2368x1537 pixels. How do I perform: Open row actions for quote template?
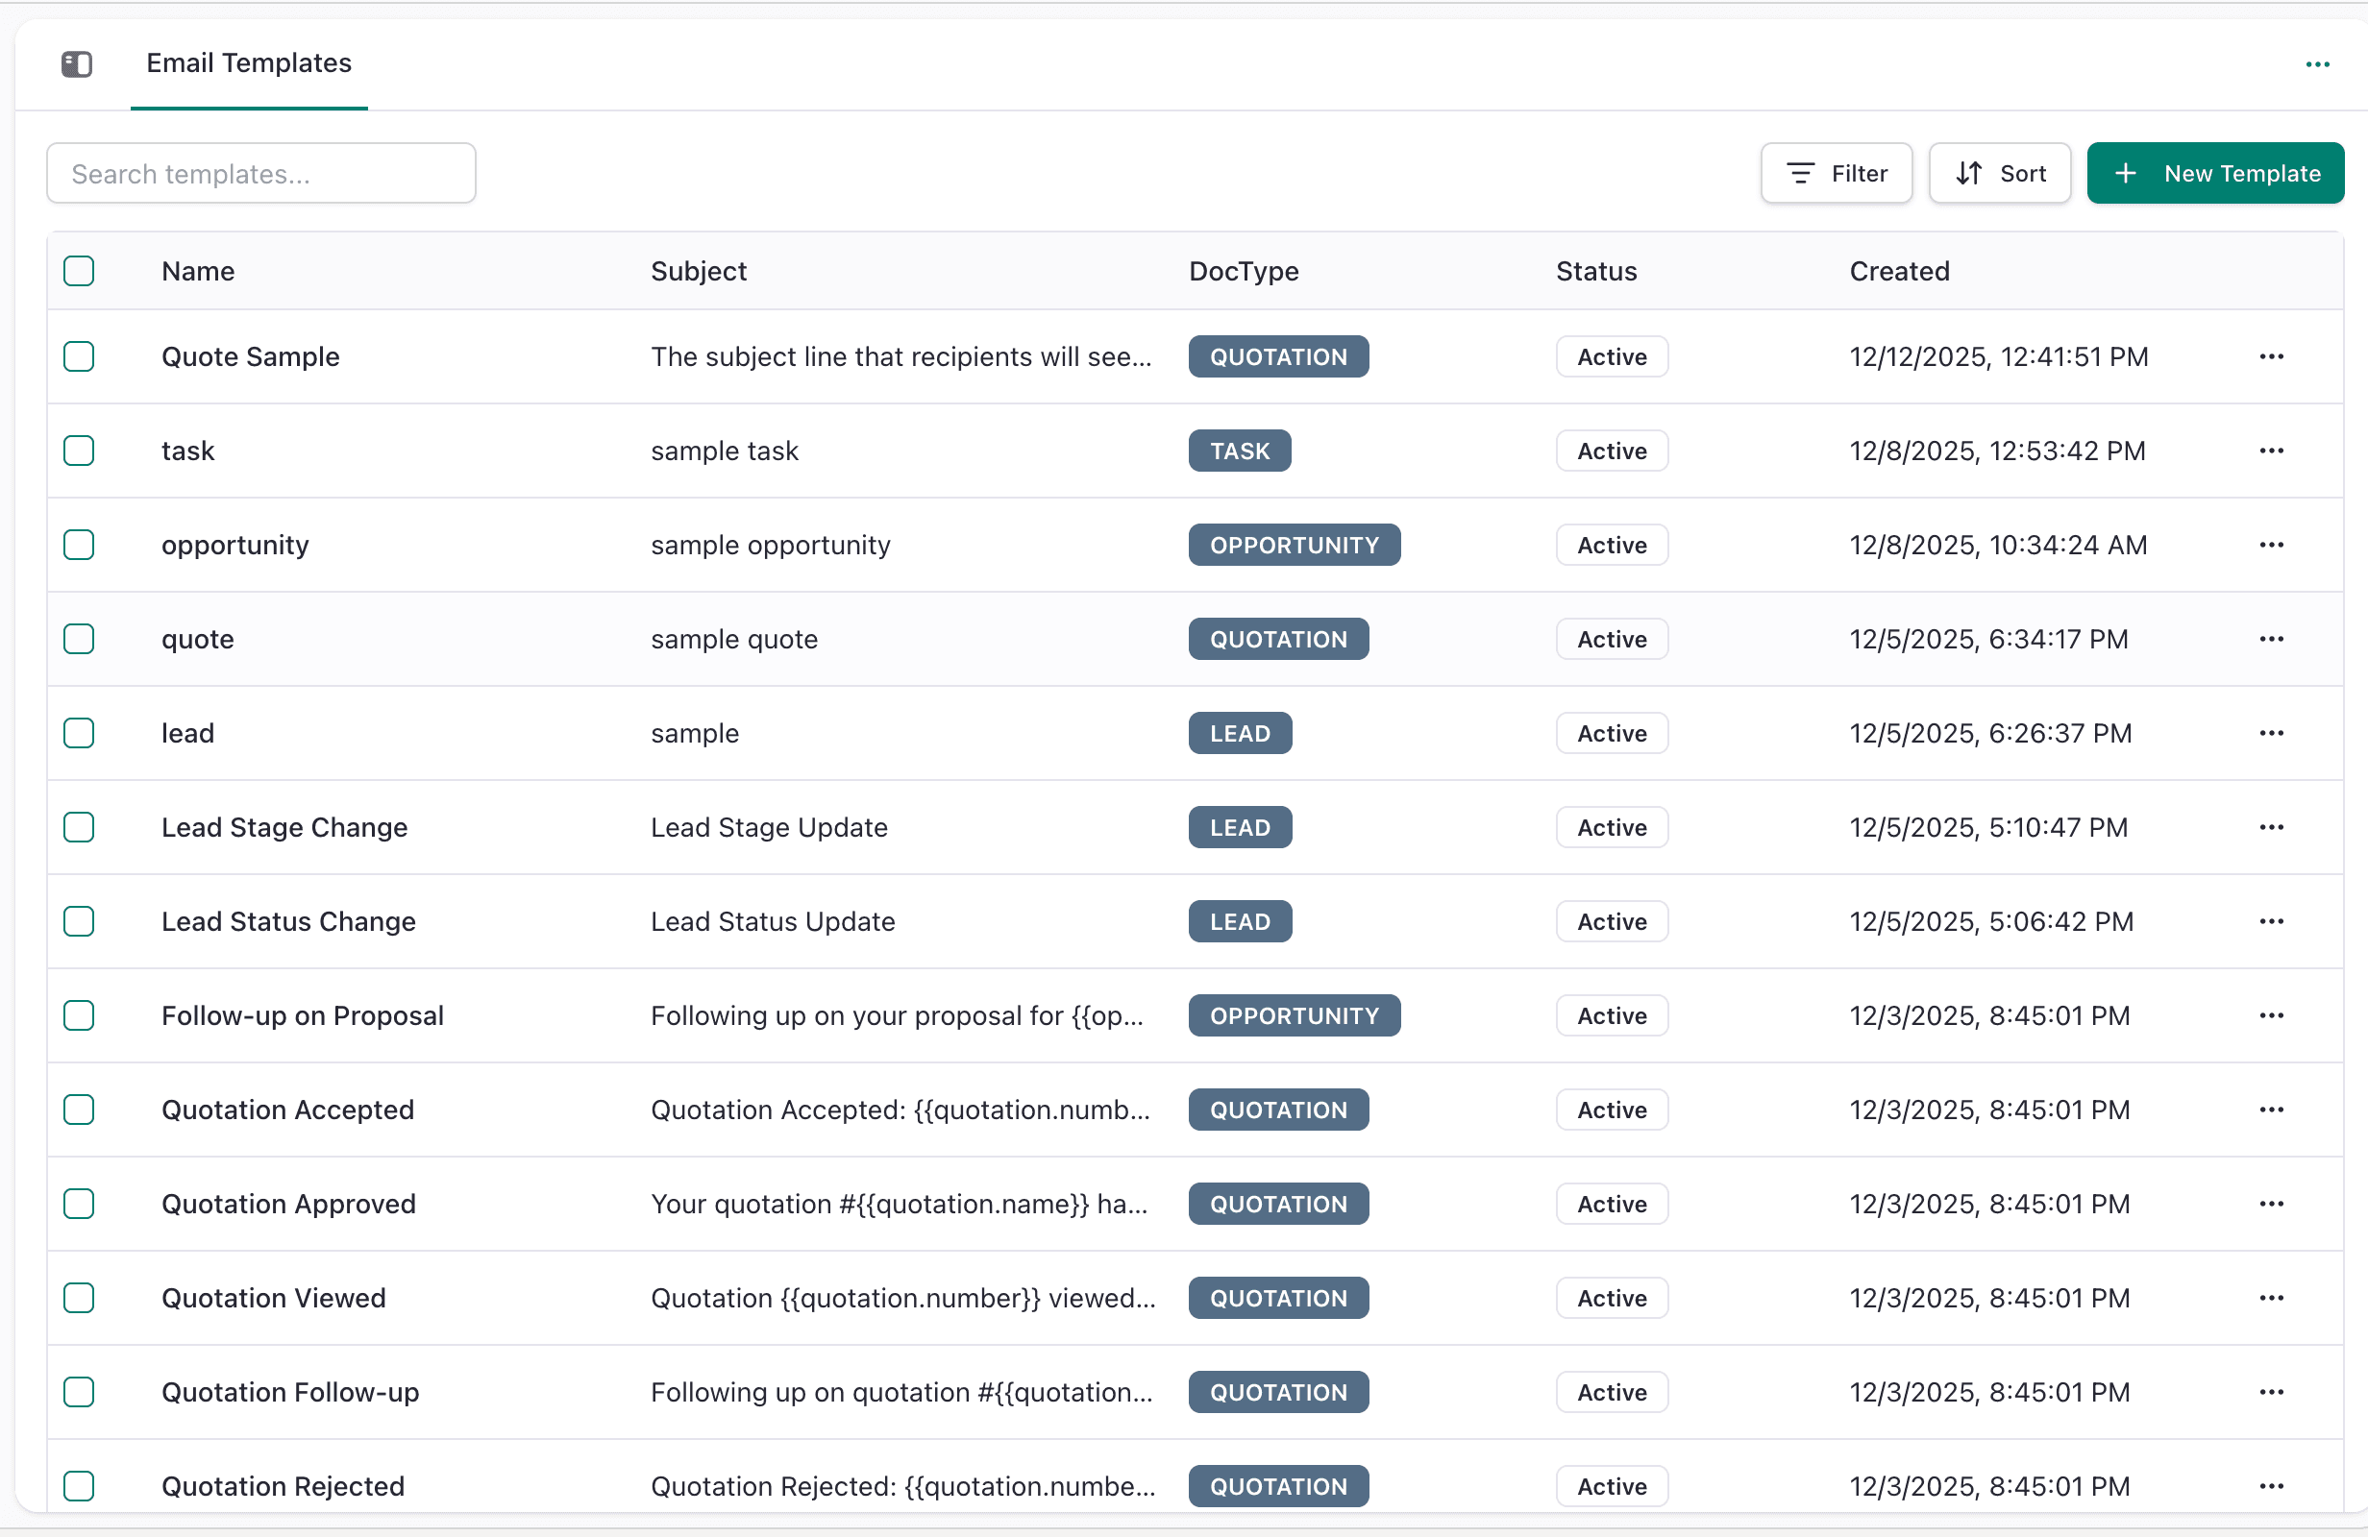(x=2271, y=639)
